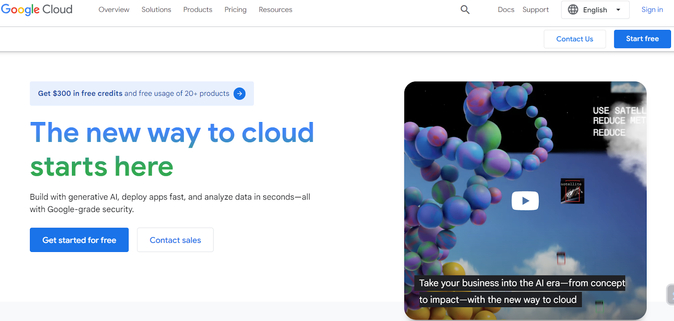Click the Contact Us button
The width and height of the screenshot is (674, 321).
[575, 39]
